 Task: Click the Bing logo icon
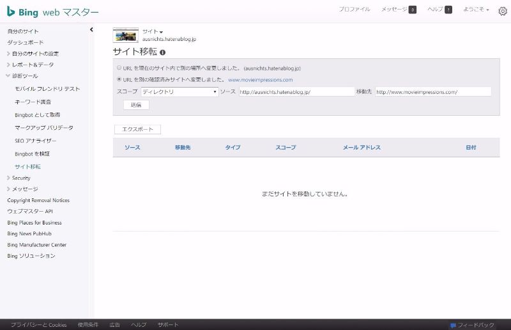[11, 12]
